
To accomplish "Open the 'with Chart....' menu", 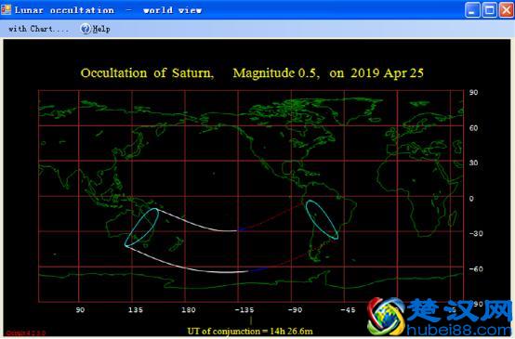I will (38, 29).
